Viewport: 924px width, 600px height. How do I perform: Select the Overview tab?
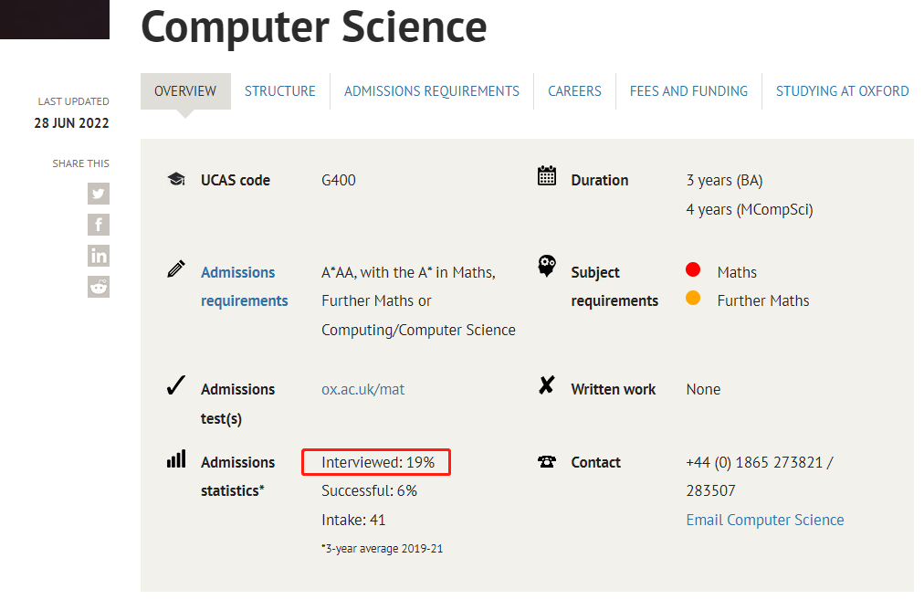185,91
